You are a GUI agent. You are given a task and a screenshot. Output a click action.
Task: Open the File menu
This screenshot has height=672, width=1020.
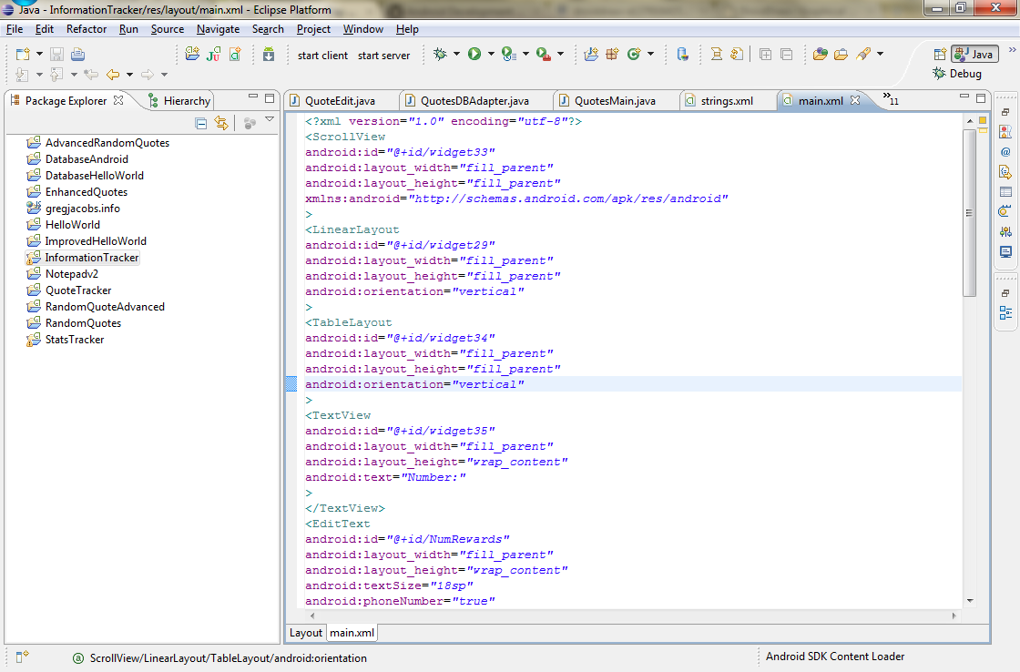[x=15, y=29]
